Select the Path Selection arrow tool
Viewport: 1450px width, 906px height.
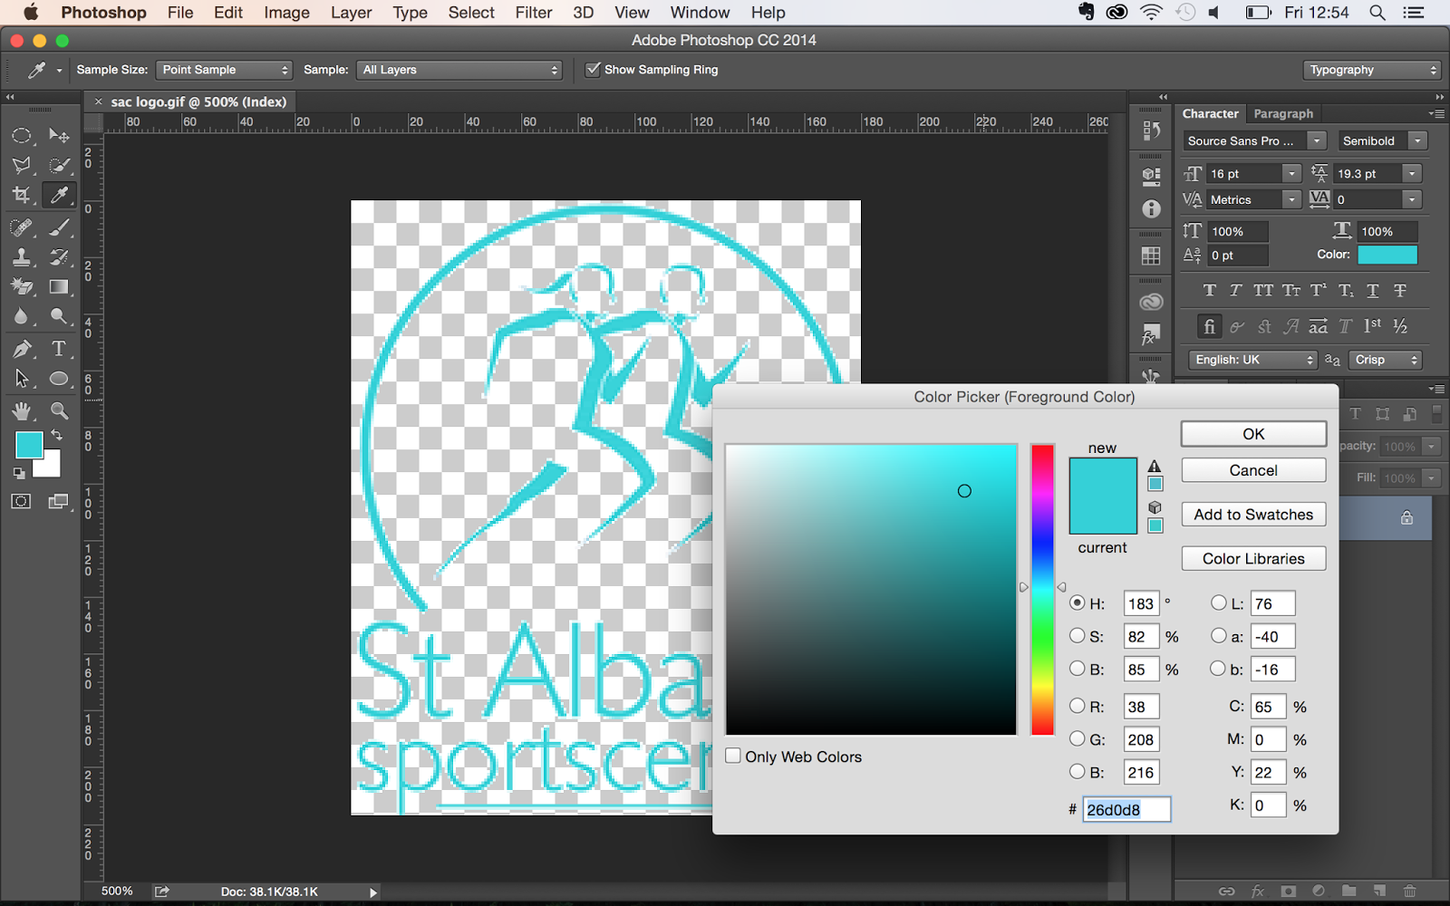click(22, 379)
